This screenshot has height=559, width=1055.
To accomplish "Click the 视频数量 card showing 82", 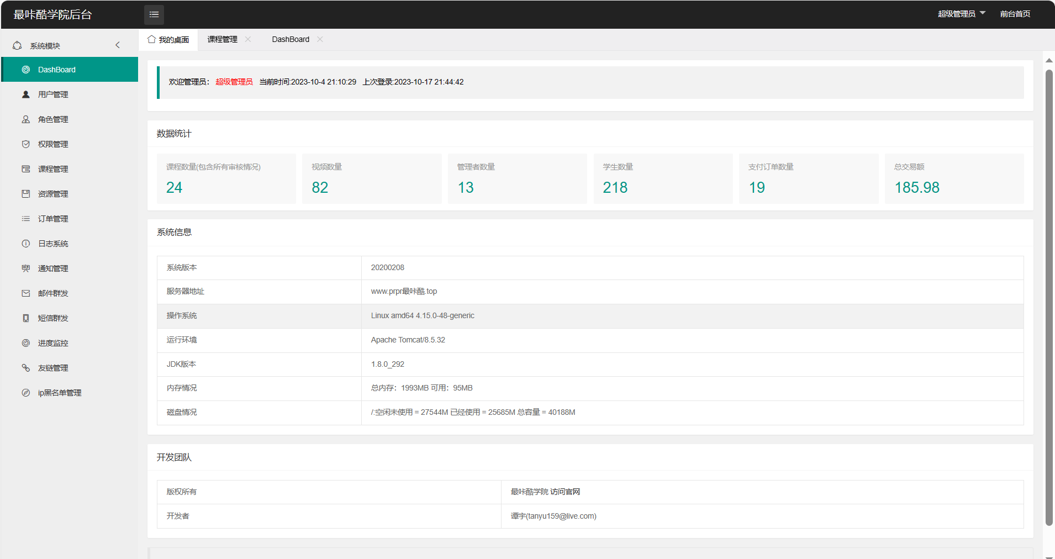I will pos(372,179).
